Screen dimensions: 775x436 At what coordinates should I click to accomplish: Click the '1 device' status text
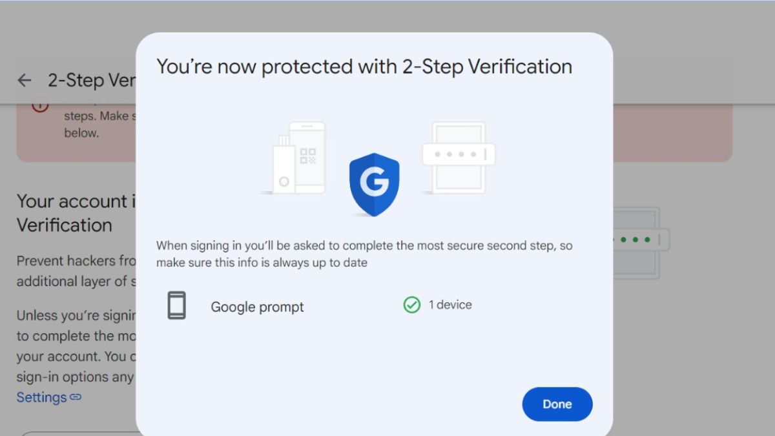coord(450,305)
